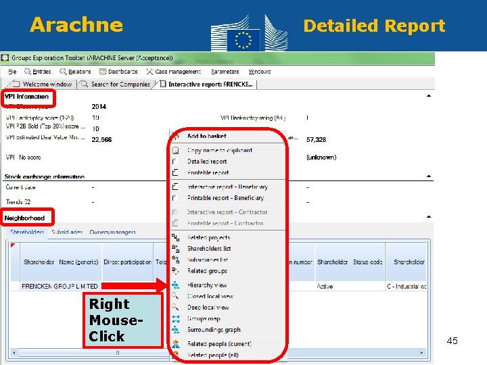
Task: Open the File menu
Action: [x=12, y=72]
